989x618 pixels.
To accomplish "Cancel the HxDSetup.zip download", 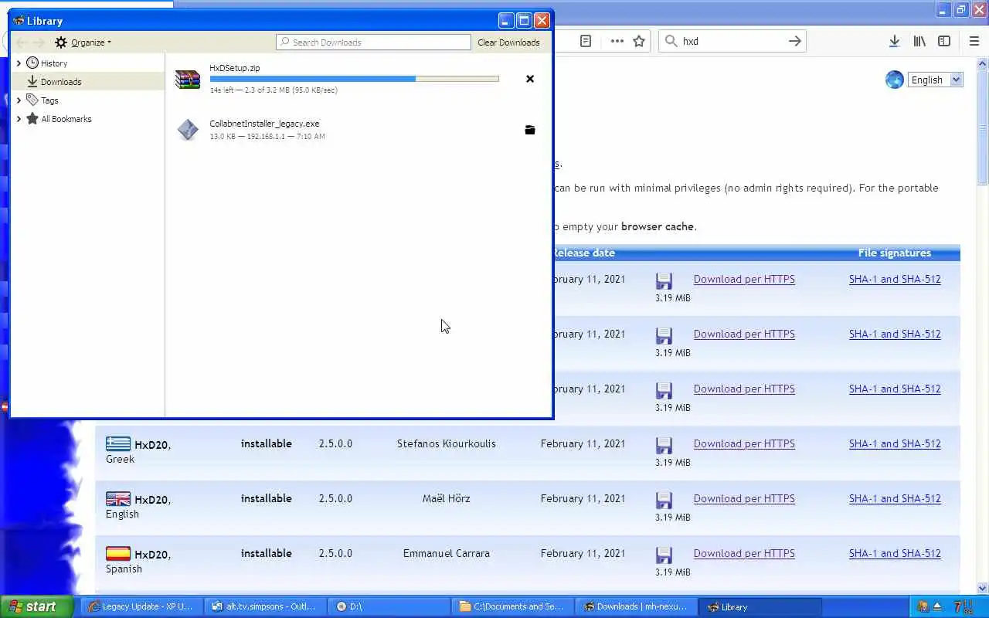I will tap(530, 79).
